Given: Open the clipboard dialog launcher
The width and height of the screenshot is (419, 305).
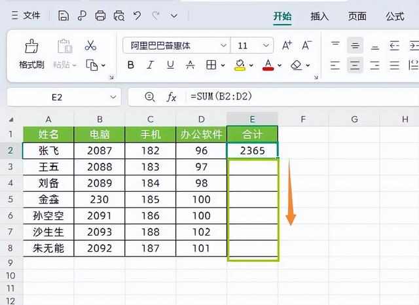Looking at the screenshot, I should tap(111, 77).
